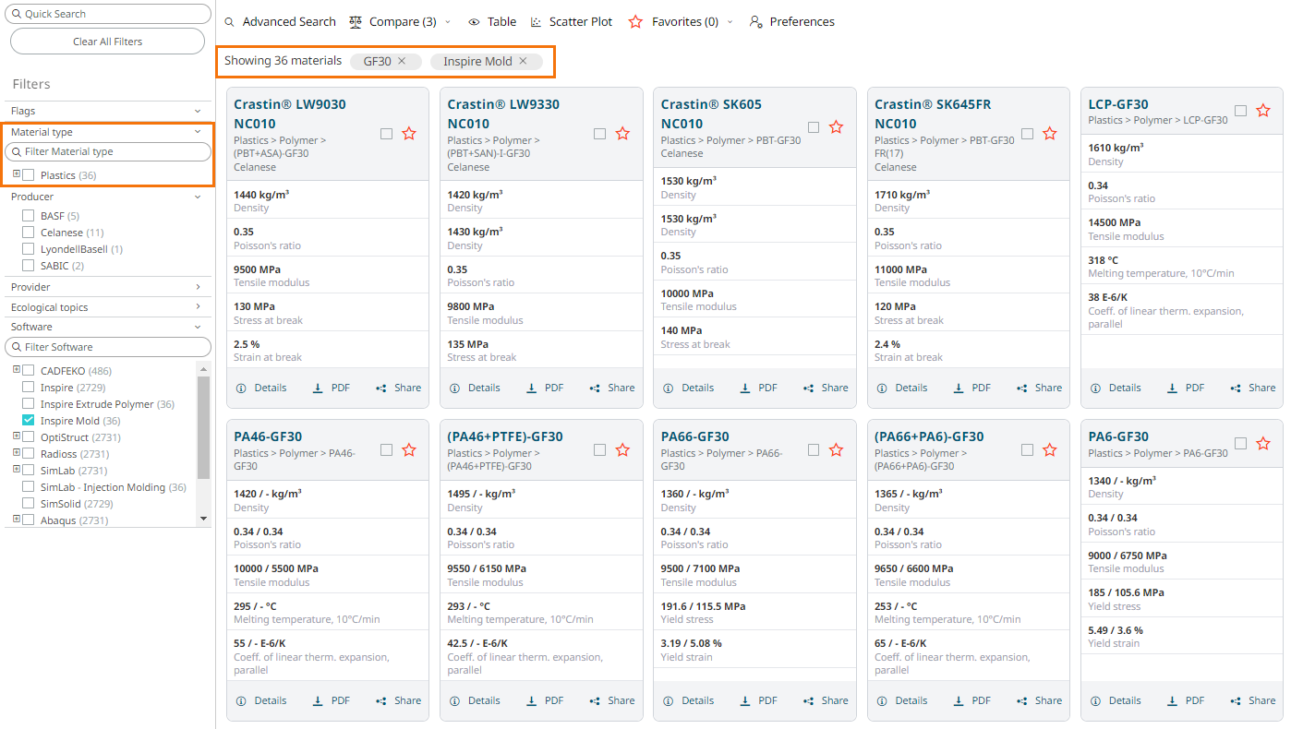
Task: Open Details for LCP-GF30
Action: [x=1116, y=388]
